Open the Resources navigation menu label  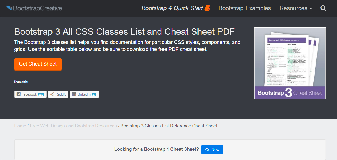pyautogui.click(x=293, y=8)
